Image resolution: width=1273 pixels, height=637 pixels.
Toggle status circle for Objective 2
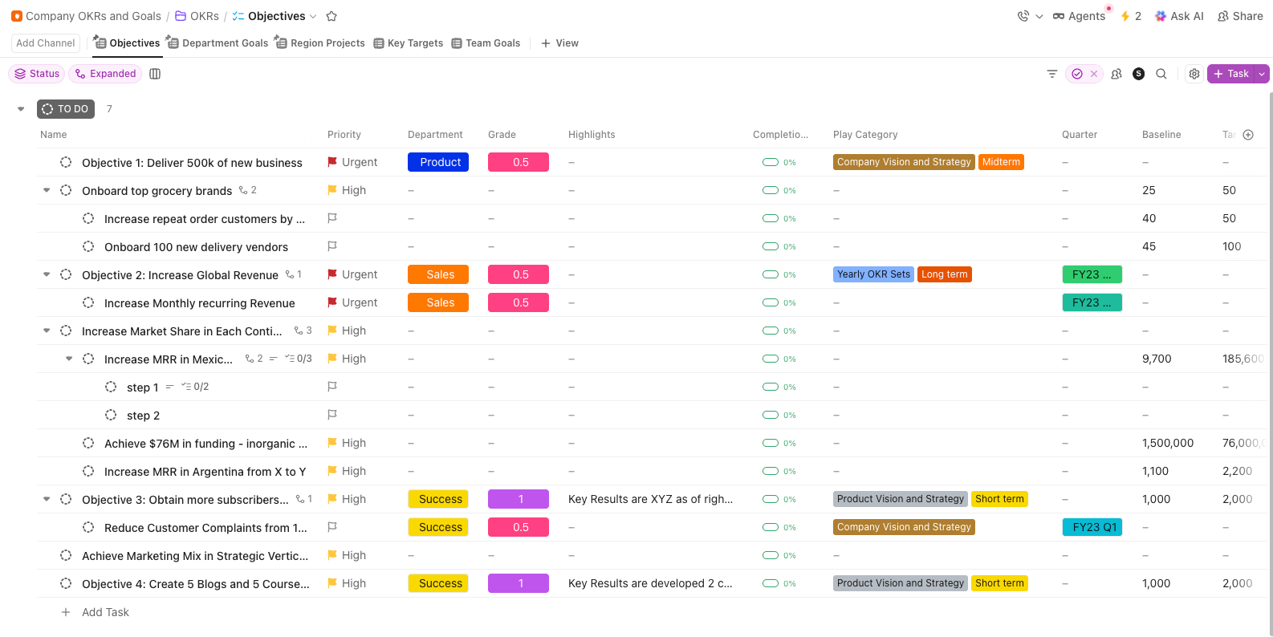point(66,274)
